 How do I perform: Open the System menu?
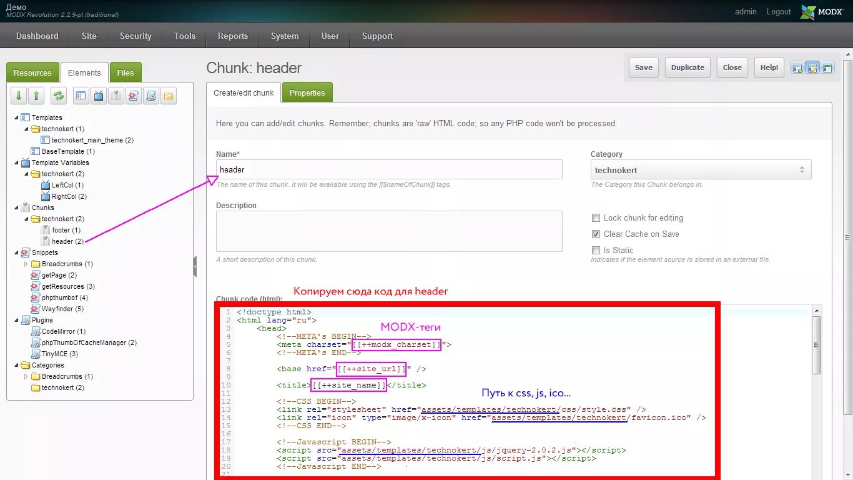[x=285, y=36]
